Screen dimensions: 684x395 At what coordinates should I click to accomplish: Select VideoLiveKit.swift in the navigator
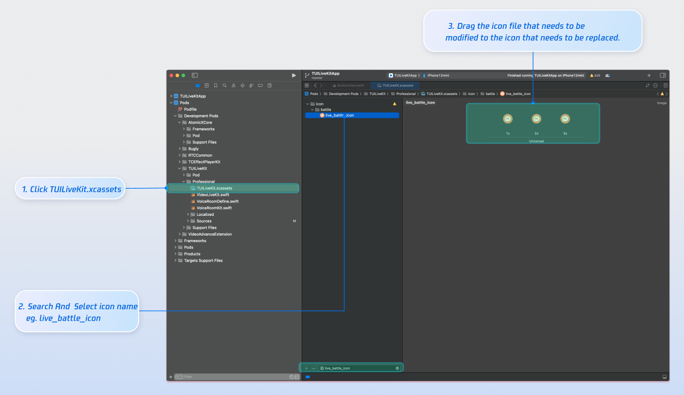point(213,195)
